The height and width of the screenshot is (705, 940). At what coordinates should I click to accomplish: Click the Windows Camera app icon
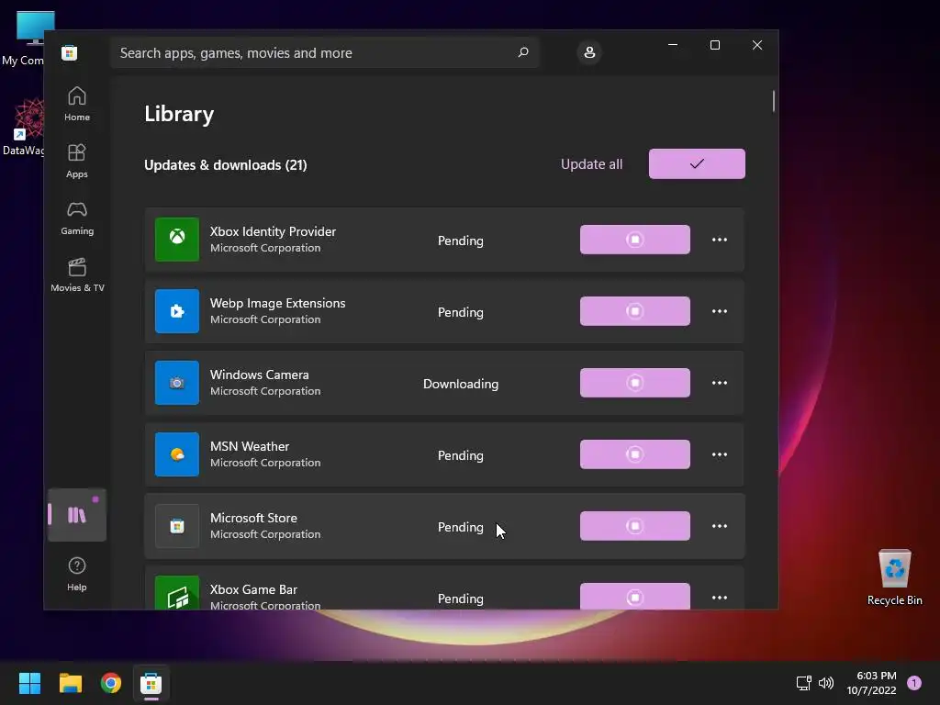(177, 383)
